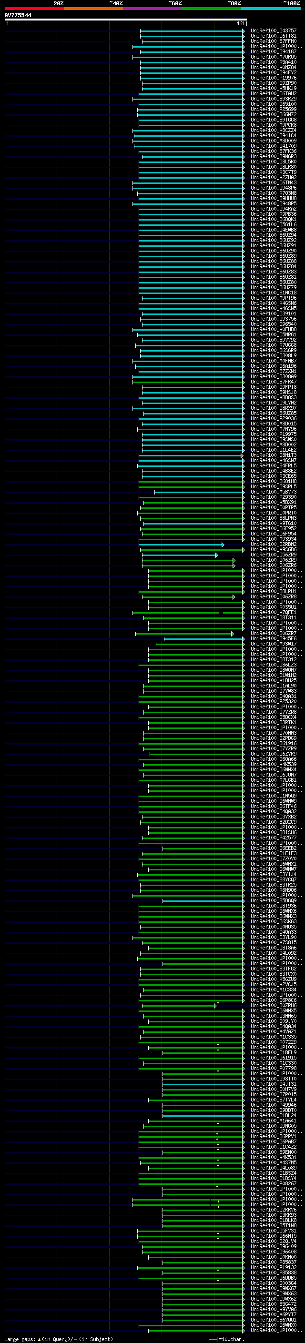Screen dimensions: 305x1343
Task: Select hit label UniRef100_P19132
Action: 273,1267
